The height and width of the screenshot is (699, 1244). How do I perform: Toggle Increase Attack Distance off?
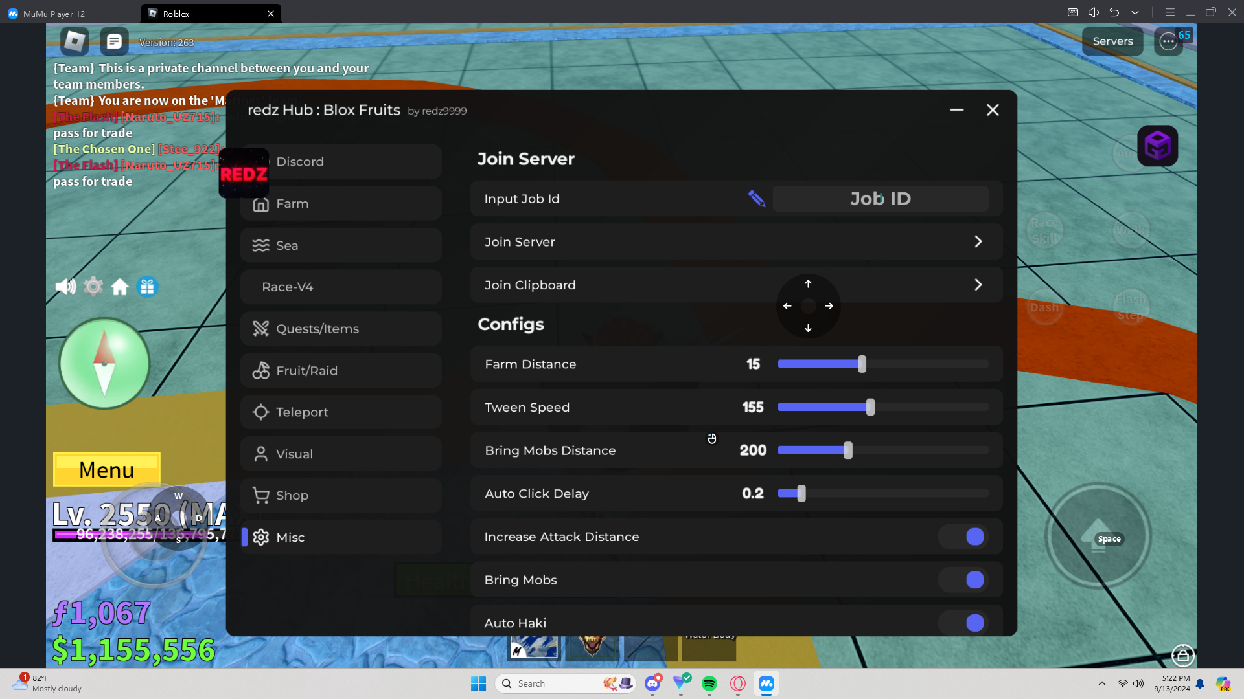tap(963, 537)
